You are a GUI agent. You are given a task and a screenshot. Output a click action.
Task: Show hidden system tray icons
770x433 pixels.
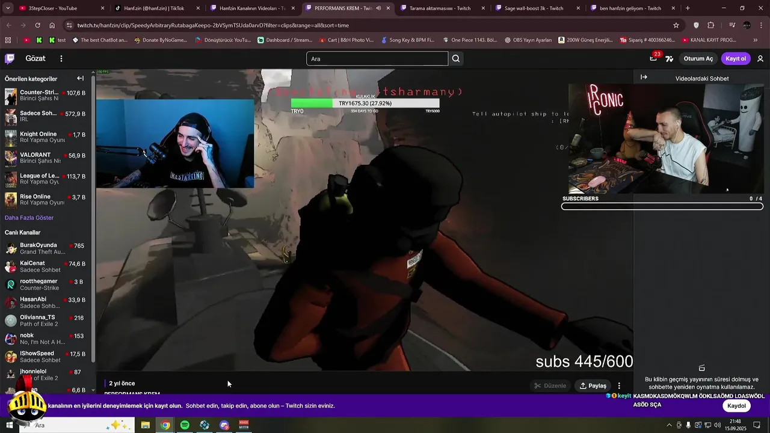(x=669, y=425)
